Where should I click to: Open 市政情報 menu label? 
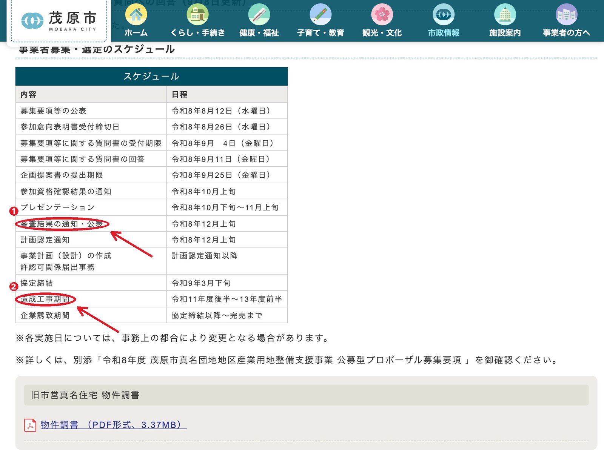coord(444,33)
